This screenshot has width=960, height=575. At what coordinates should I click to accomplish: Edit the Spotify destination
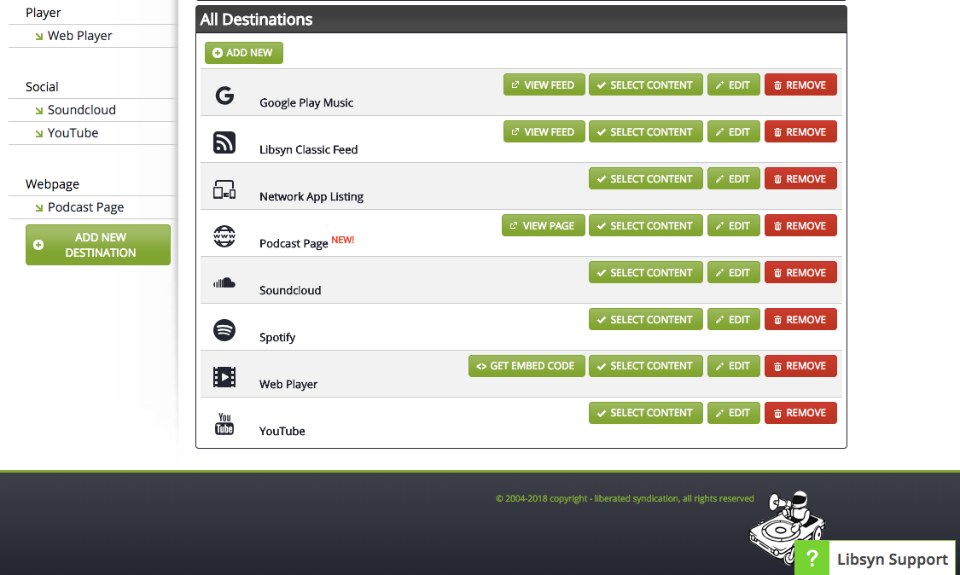click(734, 319)
